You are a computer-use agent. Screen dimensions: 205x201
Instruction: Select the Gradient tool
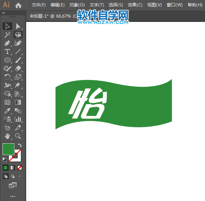[x=18, y=102]
